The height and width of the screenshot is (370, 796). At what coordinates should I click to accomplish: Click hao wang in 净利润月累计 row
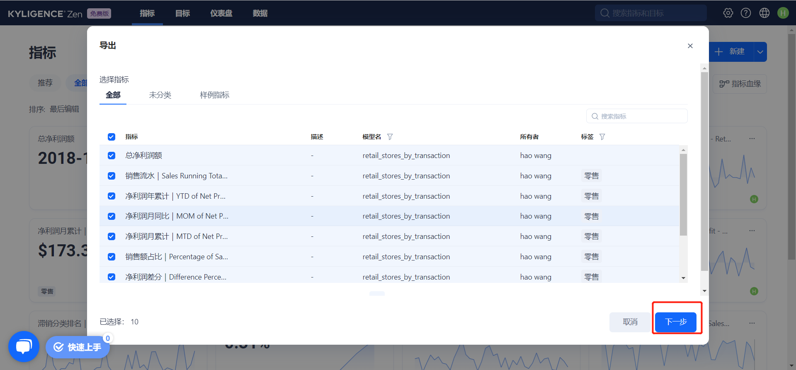coord(536,236)
